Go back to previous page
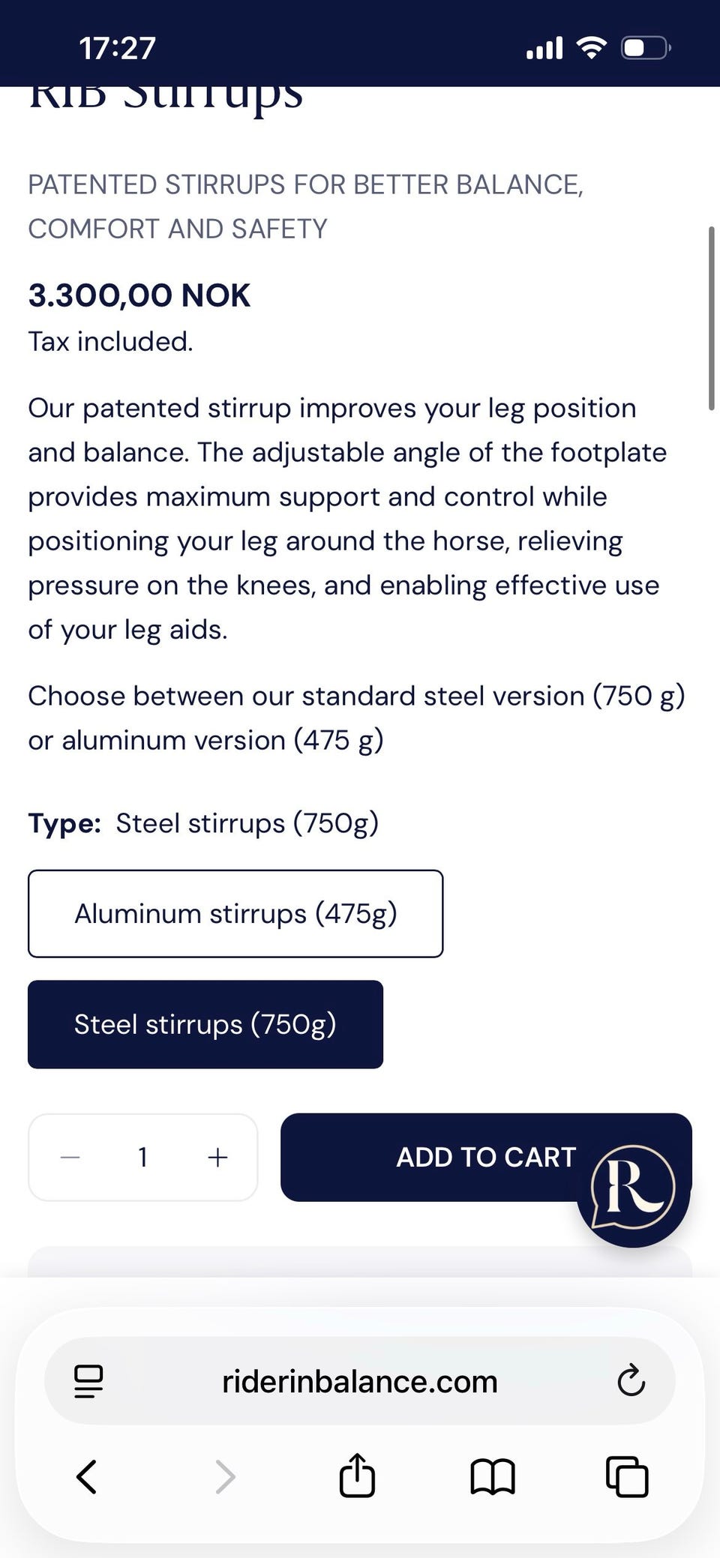Image resolution: width=720 pixels, height=1558 pixels. pos(87,1476)
